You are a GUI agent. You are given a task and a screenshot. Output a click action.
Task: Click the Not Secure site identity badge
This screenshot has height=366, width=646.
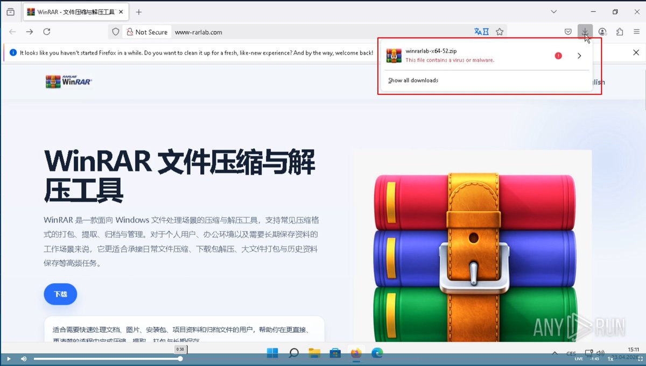coord(146,32)
